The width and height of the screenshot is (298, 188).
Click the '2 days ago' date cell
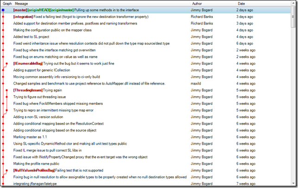pyautogui.click(x=245, y=10)
